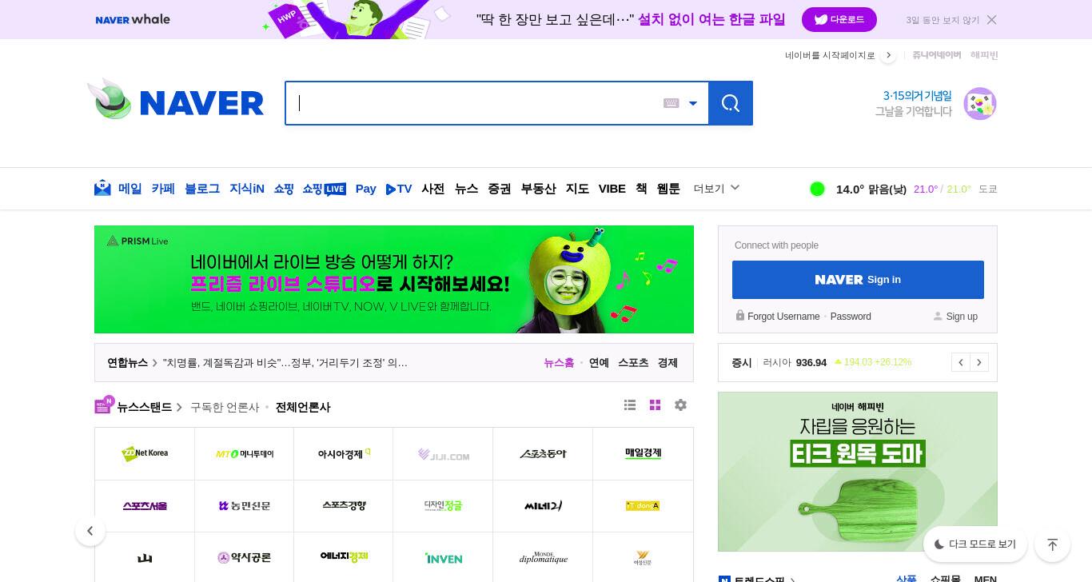Open the 메일 mail icon
The height and width of the screenshot is (582, 1092).
(102, 189)
